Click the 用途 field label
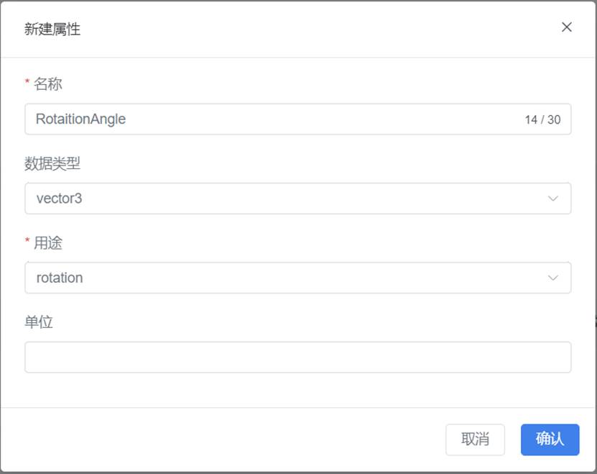 coord(48,242)
